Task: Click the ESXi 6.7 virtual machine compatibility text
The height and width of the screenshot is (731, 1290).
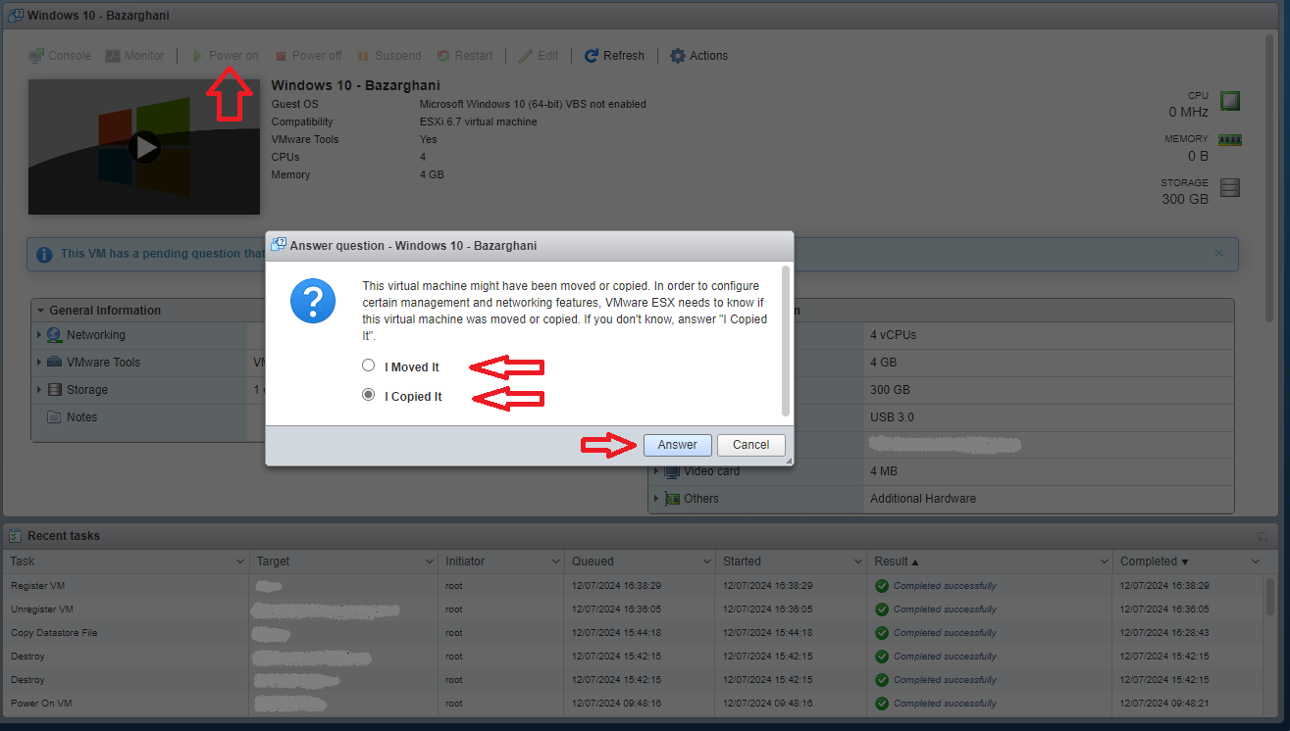Action: (x=479, y=122)
